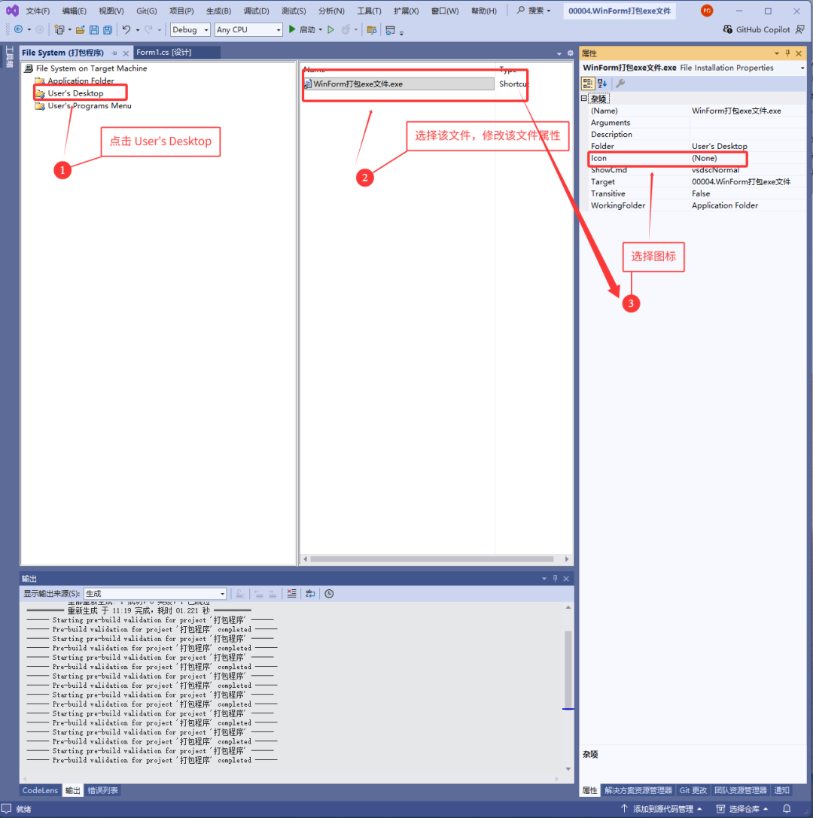Switch to the Git 更改 tab
The image size is (813, 818).
click(693, 790)
